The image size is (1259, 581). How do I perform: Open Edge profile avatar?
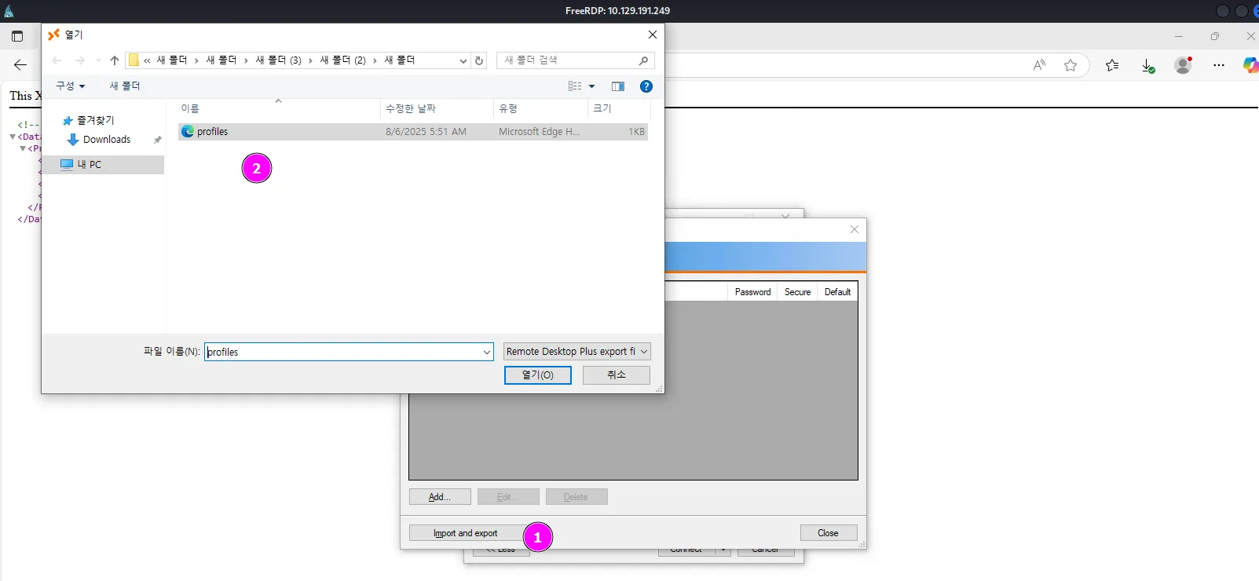(x=1183, y=65)
